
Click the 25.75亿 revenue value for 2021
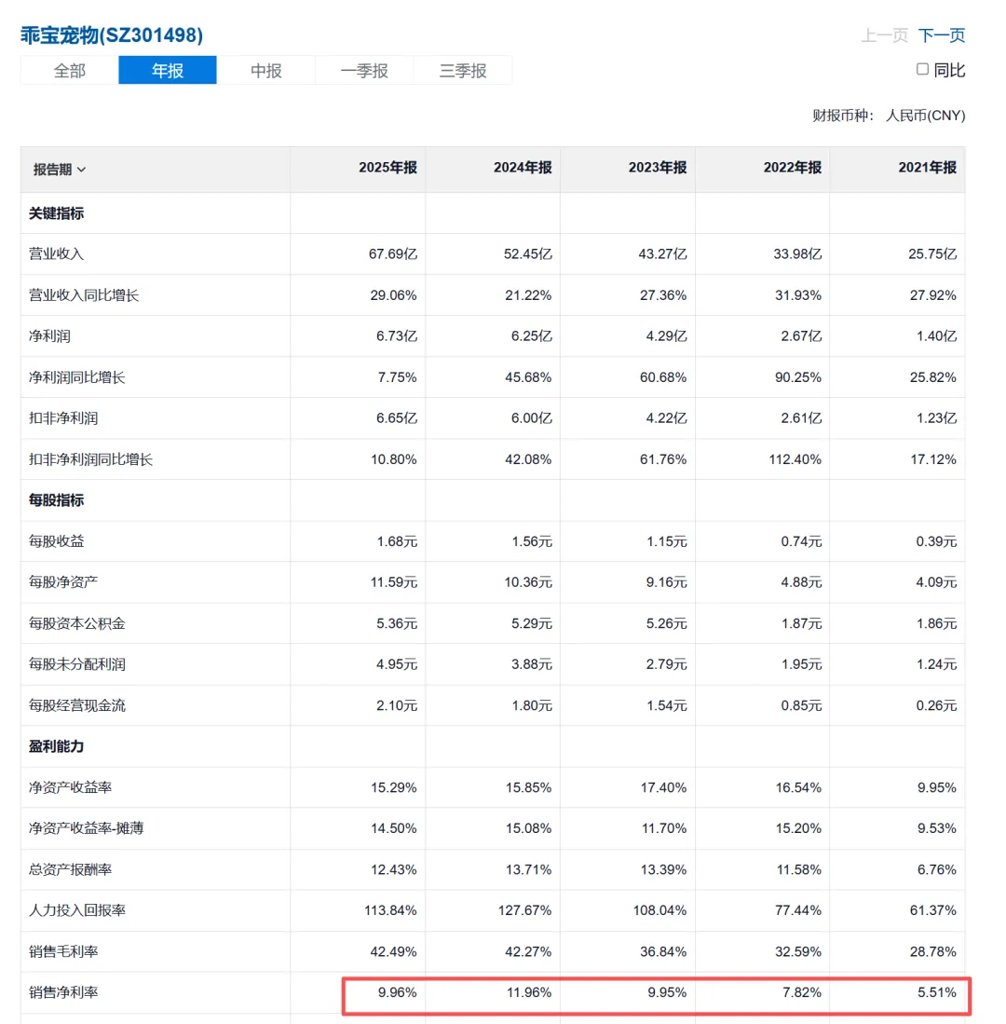click(932, 254)
